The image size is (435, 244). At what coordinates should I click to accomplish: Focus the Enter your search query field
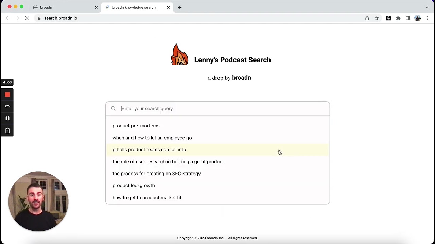coord(217,108)
